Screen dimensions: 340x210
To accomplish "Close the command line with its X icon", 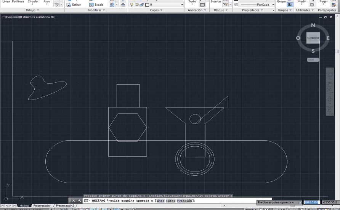I will click(74, 201).
